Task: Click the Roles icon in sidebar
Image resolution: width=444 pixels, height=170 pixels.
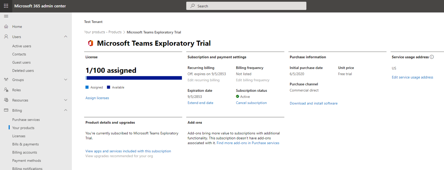Action: [x=6, y=90]
